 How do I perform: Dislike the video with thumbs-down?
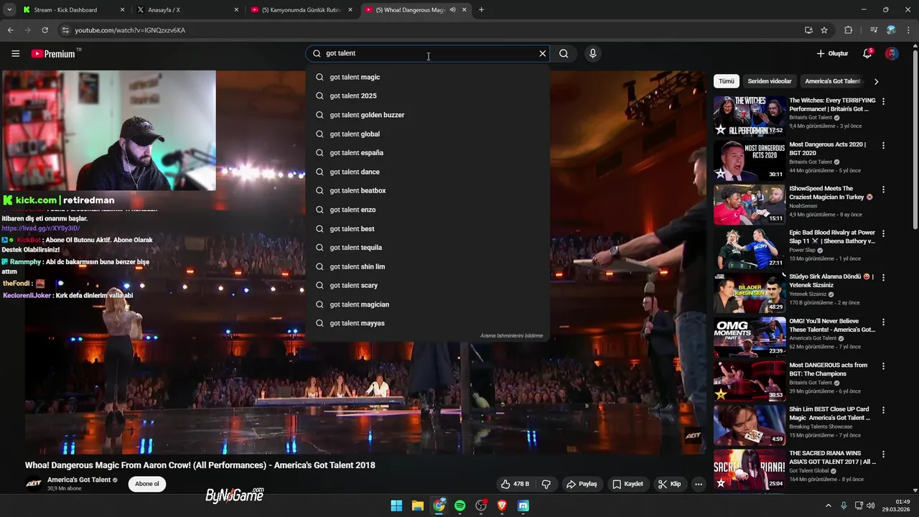point(546,484)
